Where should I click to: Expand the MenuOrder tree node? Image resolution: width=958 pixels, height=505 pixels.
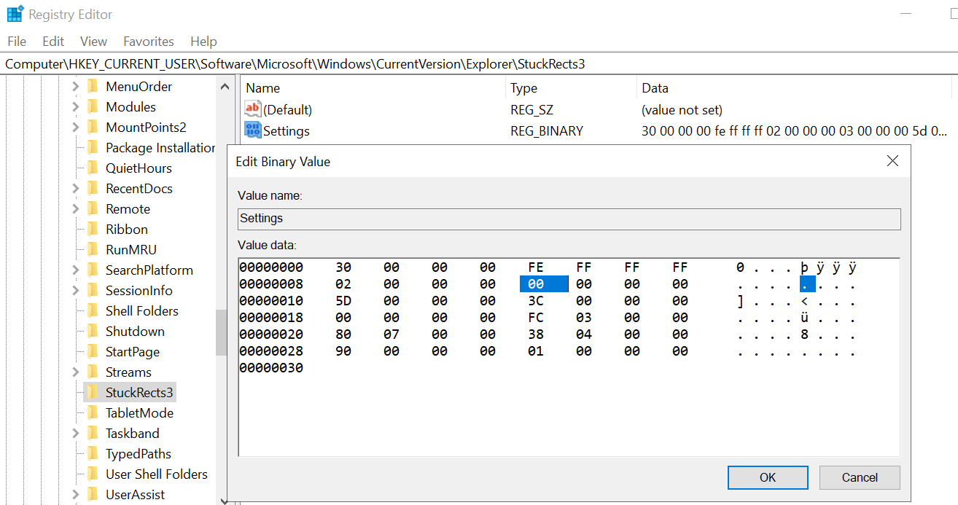tap(76, 86)
